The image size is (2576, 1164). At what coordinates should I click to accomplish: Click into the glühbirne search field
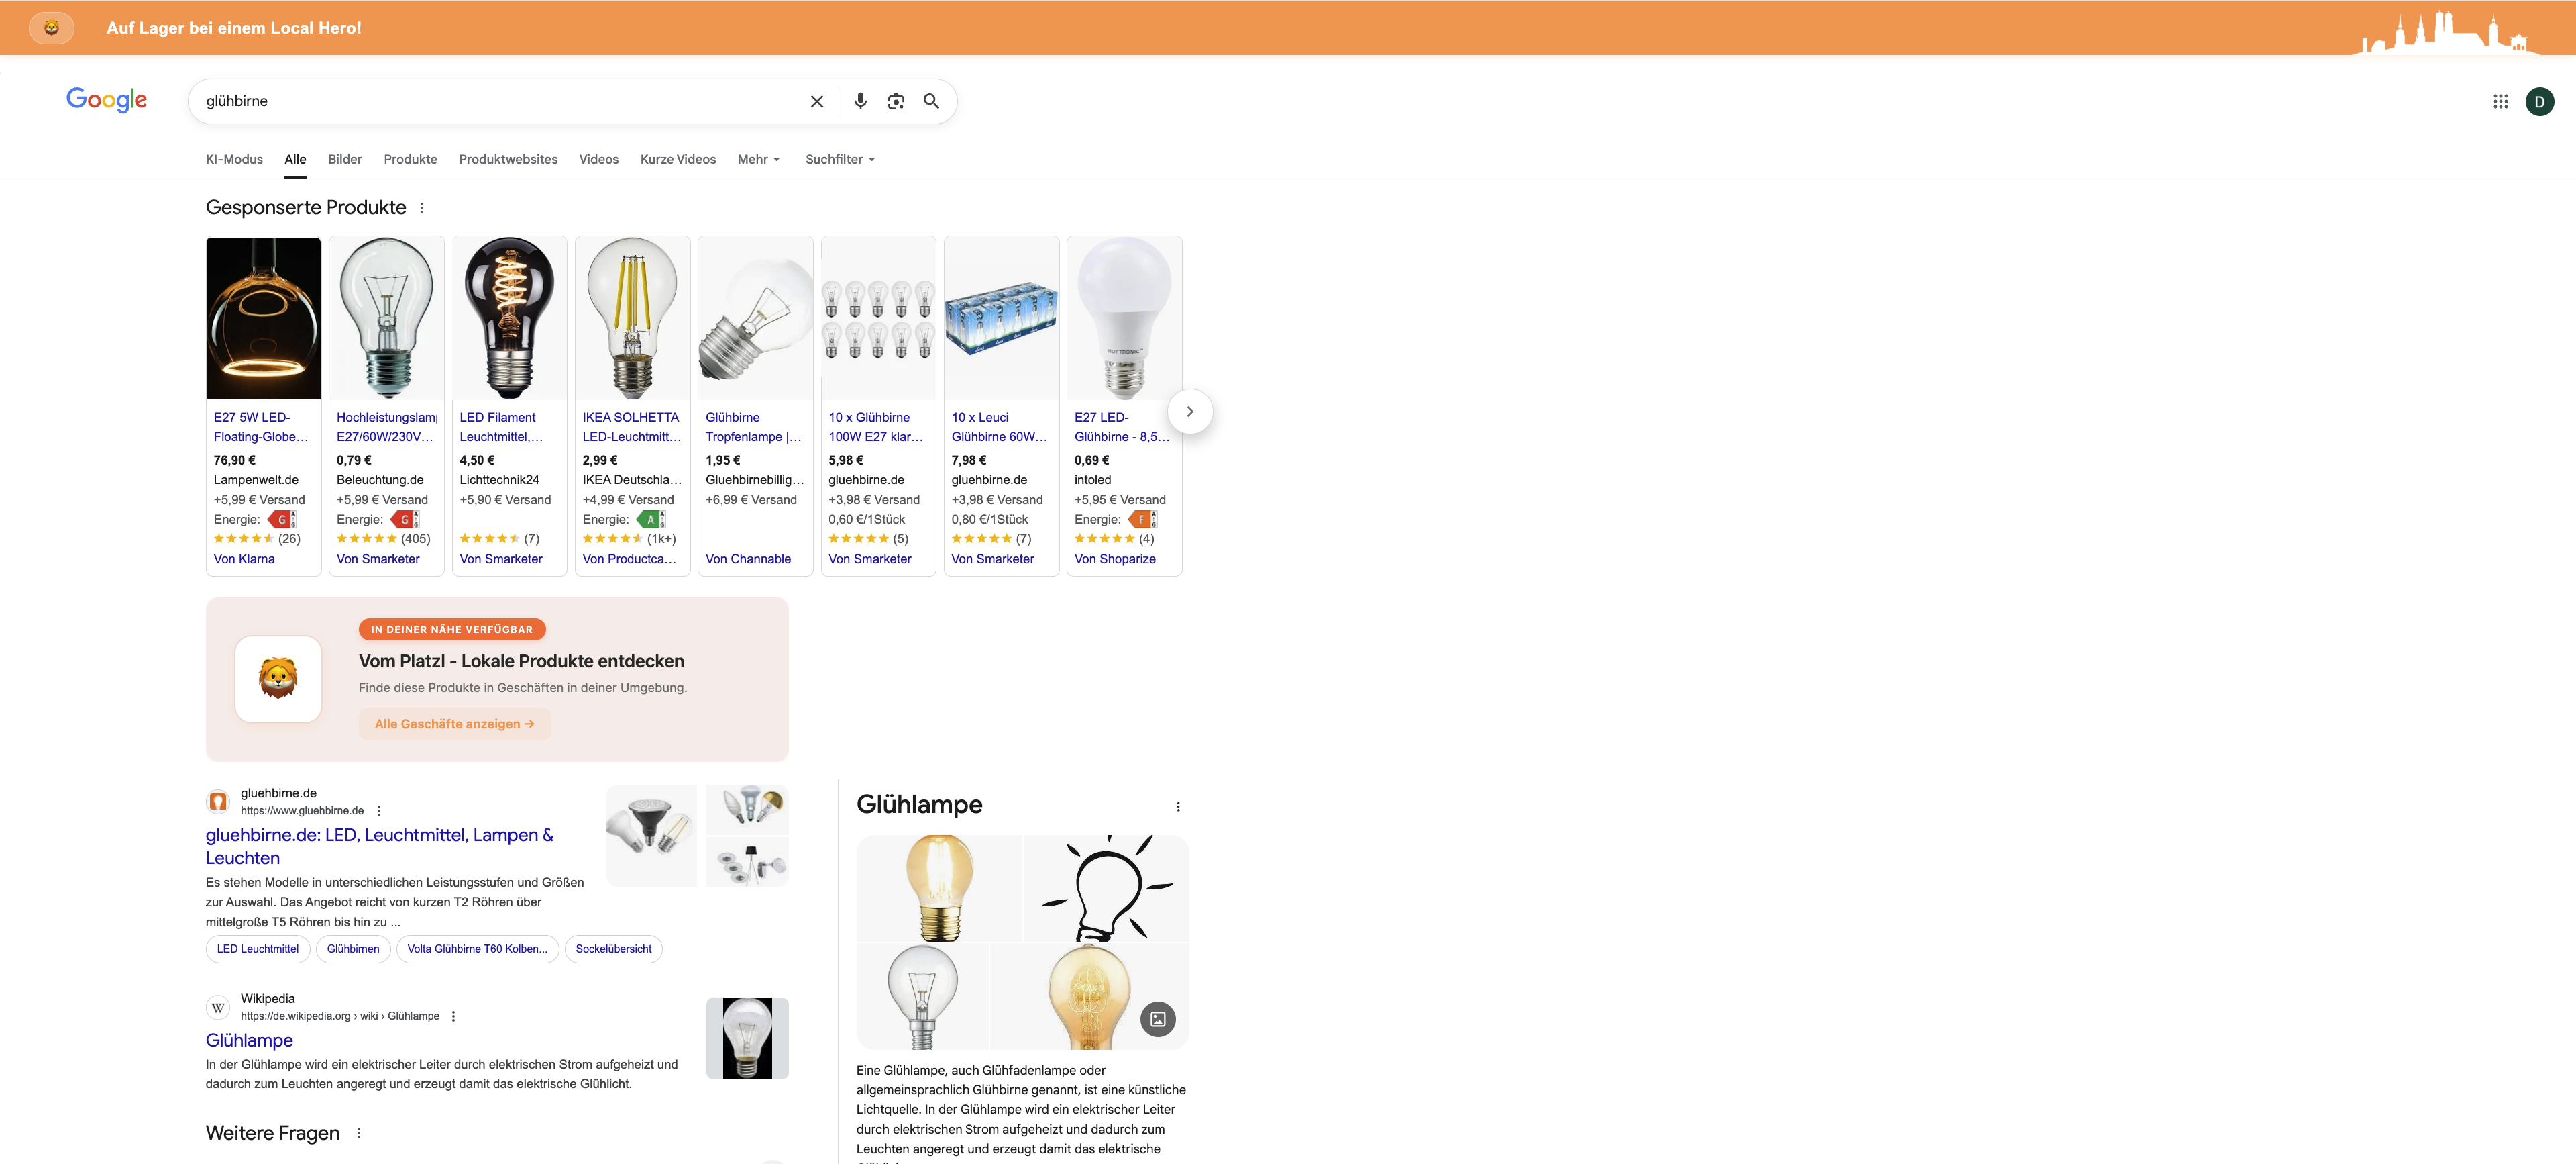click(x=500, y=101)
